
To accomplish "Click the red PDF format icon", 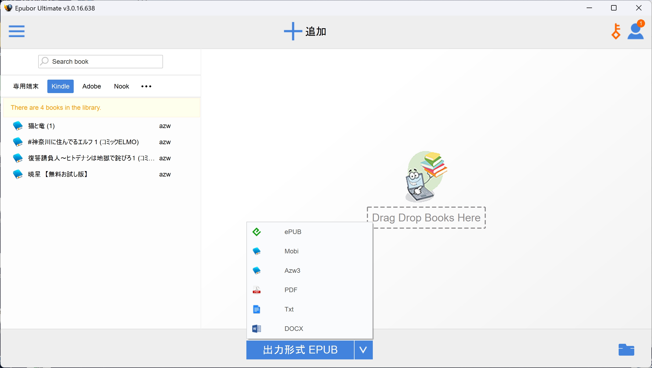I will coord(257,290).
